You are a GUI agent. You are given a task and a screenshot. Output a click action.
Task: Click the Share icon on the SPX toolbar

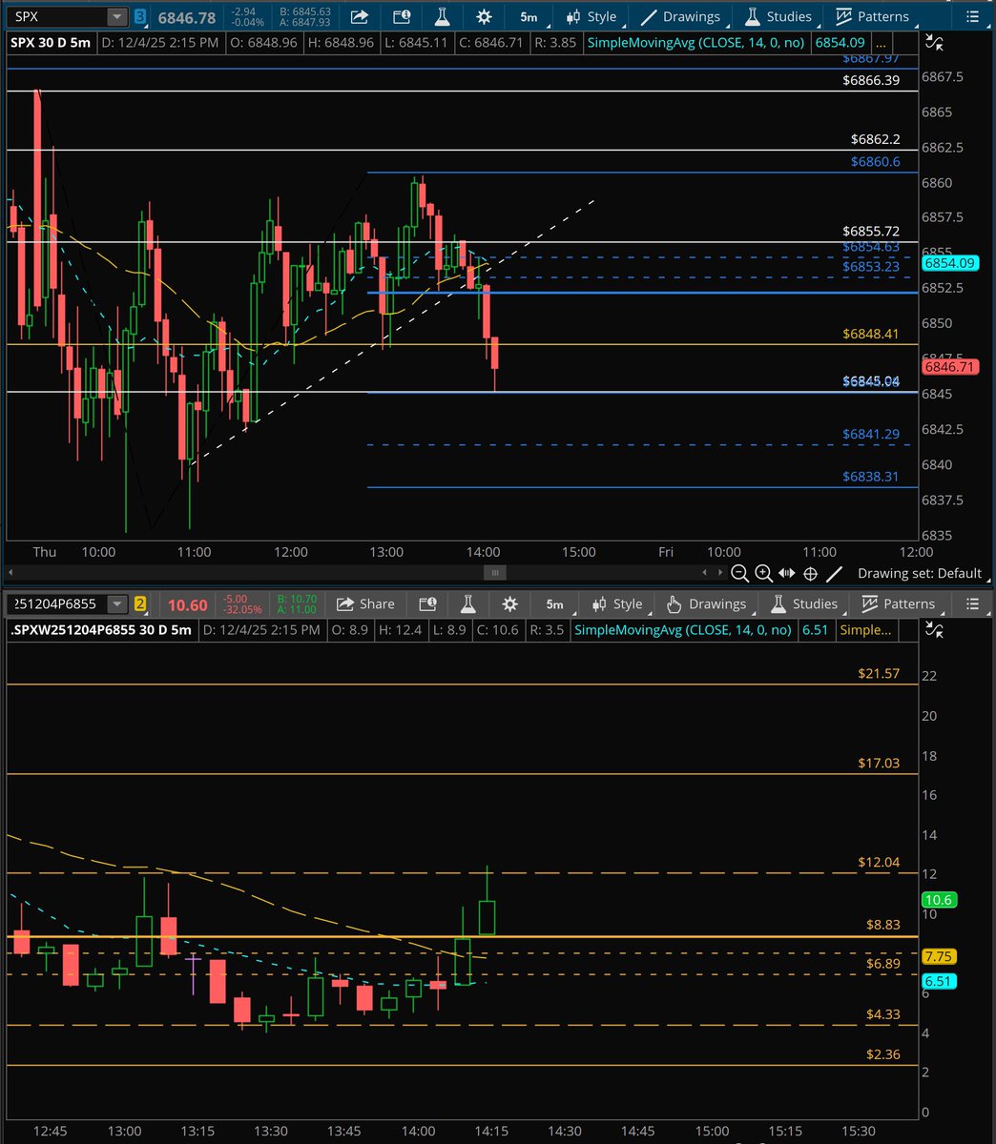click(x=358, y=16)
